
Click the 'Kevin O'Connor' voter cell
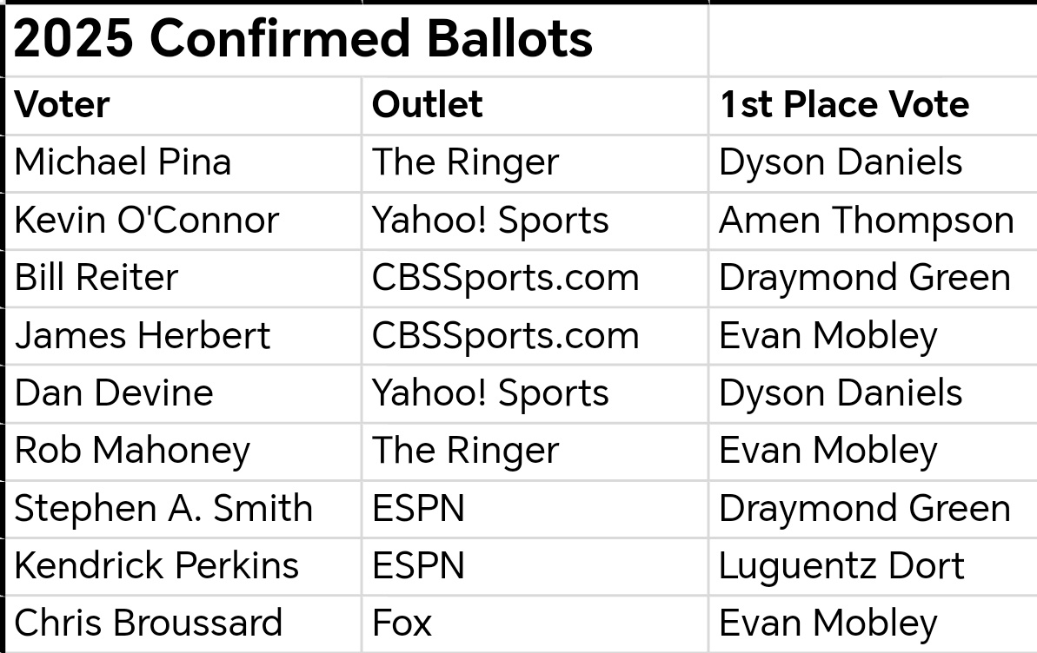[x=184, y=221]
